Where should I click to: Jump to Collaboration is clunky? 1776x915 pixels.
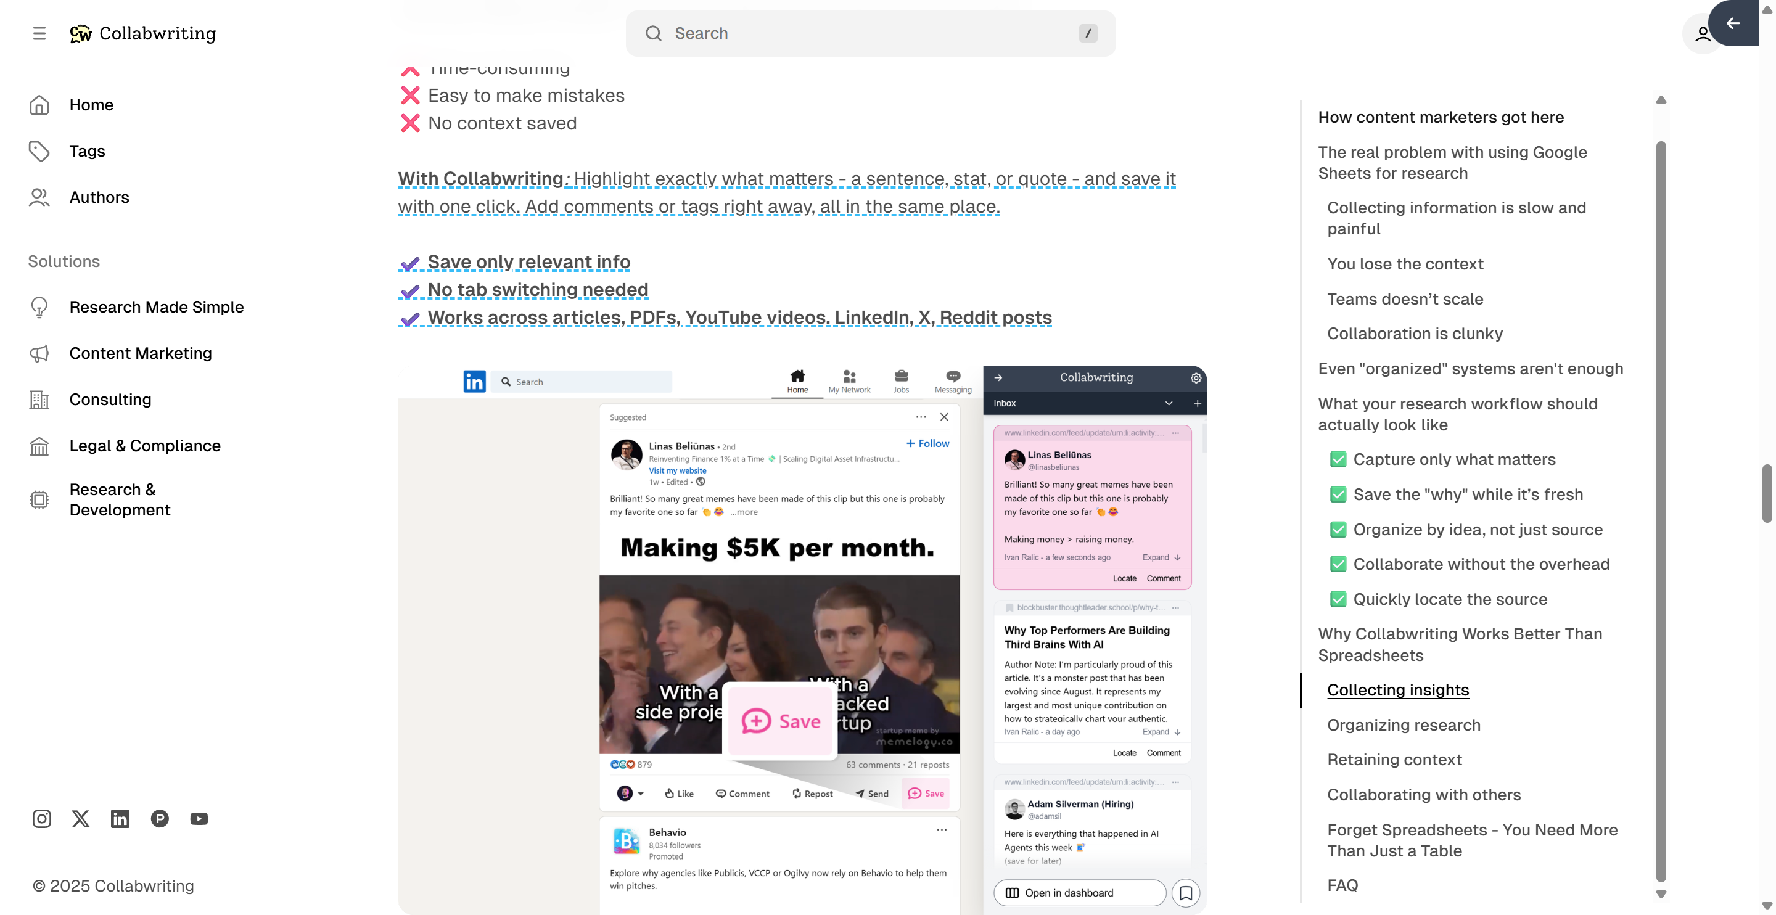click(1415, 334)
